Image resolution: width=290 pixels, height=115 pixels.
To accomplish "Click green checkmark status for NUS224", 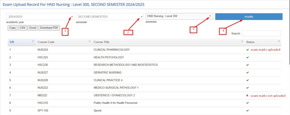I will coord(248,50).
